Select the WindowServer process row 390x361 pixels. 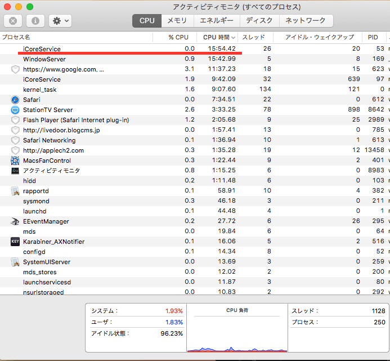[x=195, y=59]
